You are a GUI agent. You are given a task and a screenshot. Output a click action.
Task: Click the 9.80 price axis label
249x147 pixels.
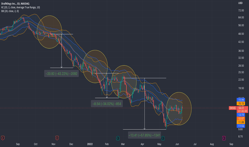pyautogui.click(x=240, y=129)
